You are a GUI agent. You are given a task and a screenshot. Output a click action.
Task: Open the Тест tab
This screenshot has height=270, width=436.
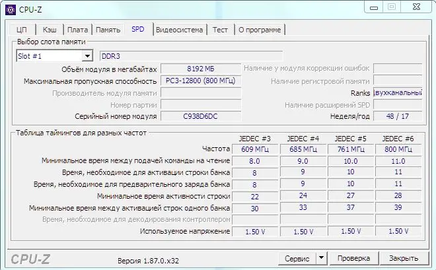pos(220,30)
